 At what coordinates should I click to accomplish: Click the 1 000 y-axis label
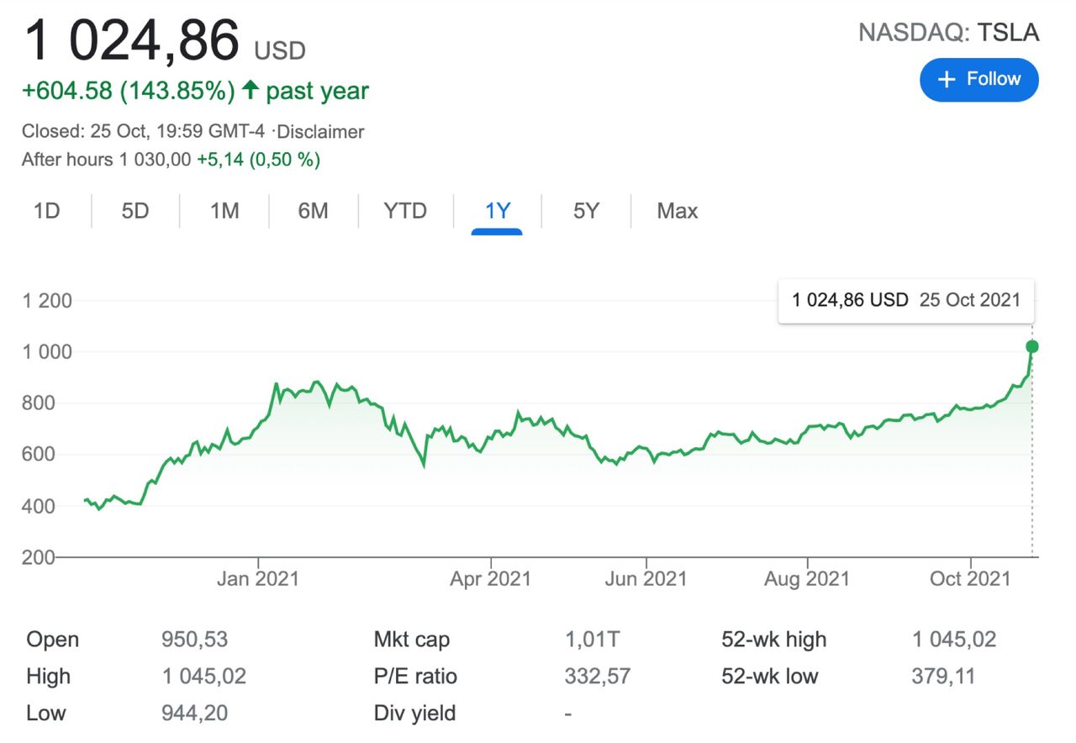tap(47, 351)
